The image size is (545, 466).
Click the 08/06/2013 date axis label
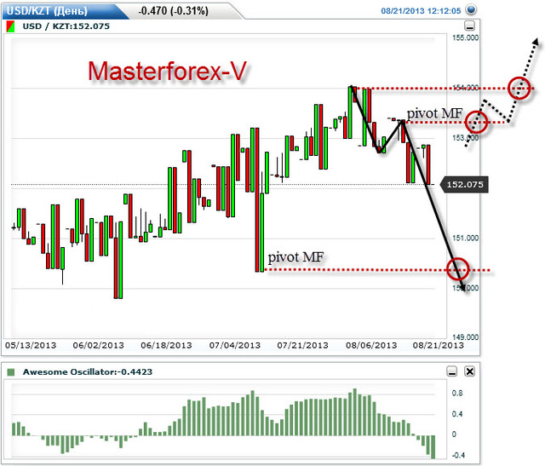tap(371, 345)
